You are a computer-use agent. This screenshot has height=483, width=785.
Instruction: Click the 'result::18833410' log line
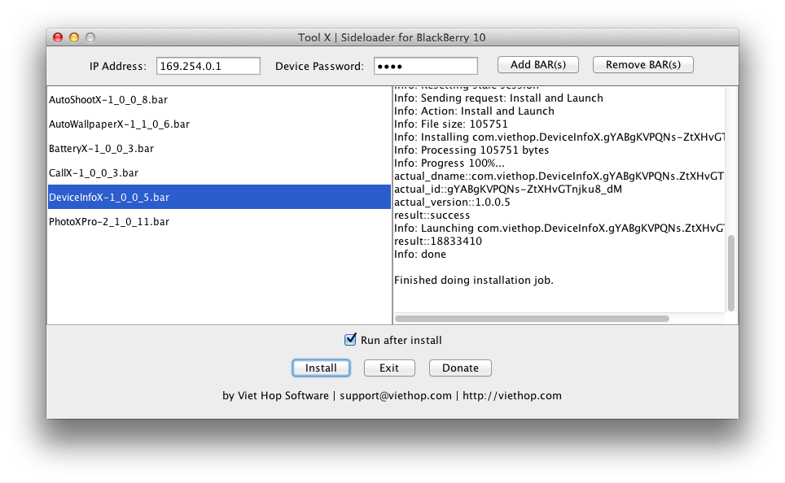438,241
